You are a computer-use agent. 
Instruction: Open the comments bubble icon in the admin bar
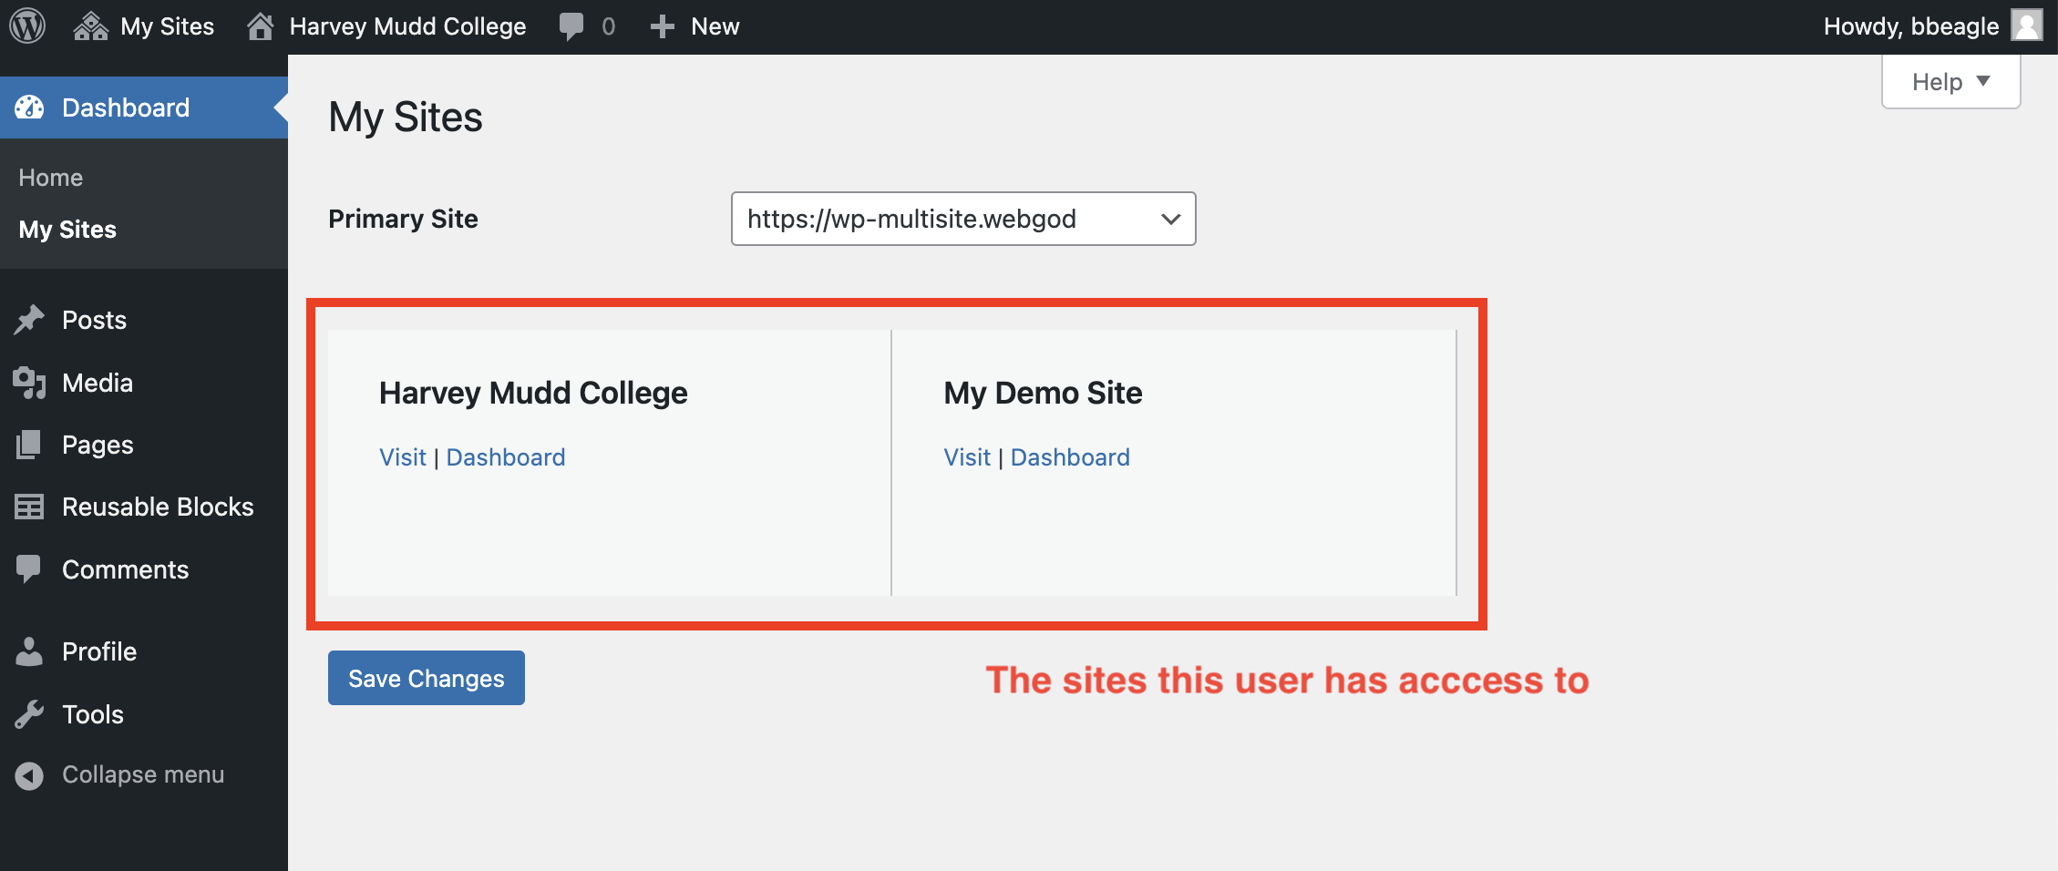(571, 26)
